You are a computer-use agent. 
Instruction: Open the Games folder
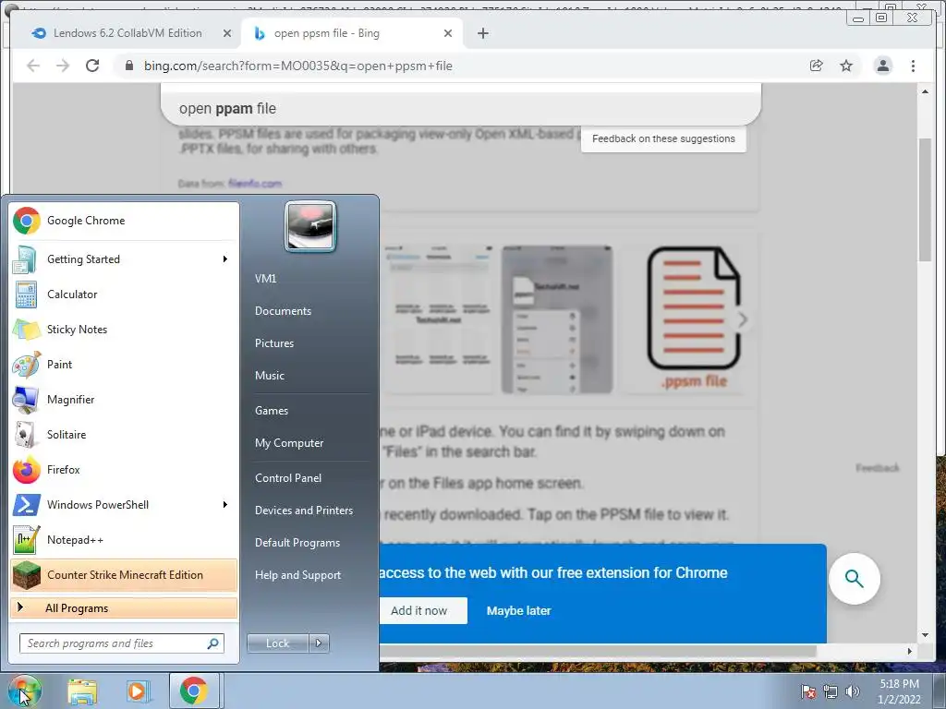272,411
